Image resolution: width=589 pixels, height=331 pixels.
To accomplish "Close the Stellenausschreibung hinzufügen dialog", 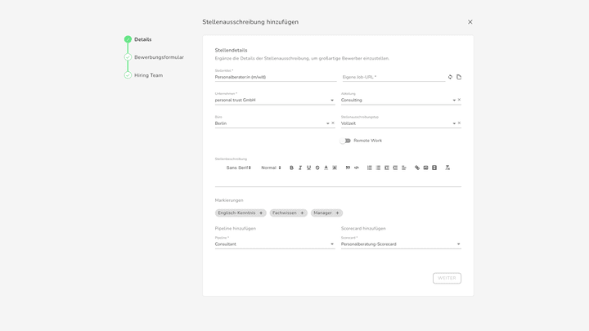I will pos(470,22).
